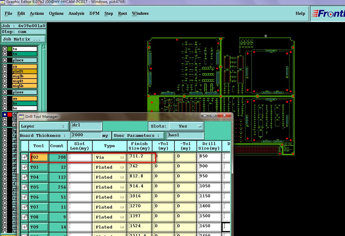Click the plus symbol icon for tool T05

[25, 187]
